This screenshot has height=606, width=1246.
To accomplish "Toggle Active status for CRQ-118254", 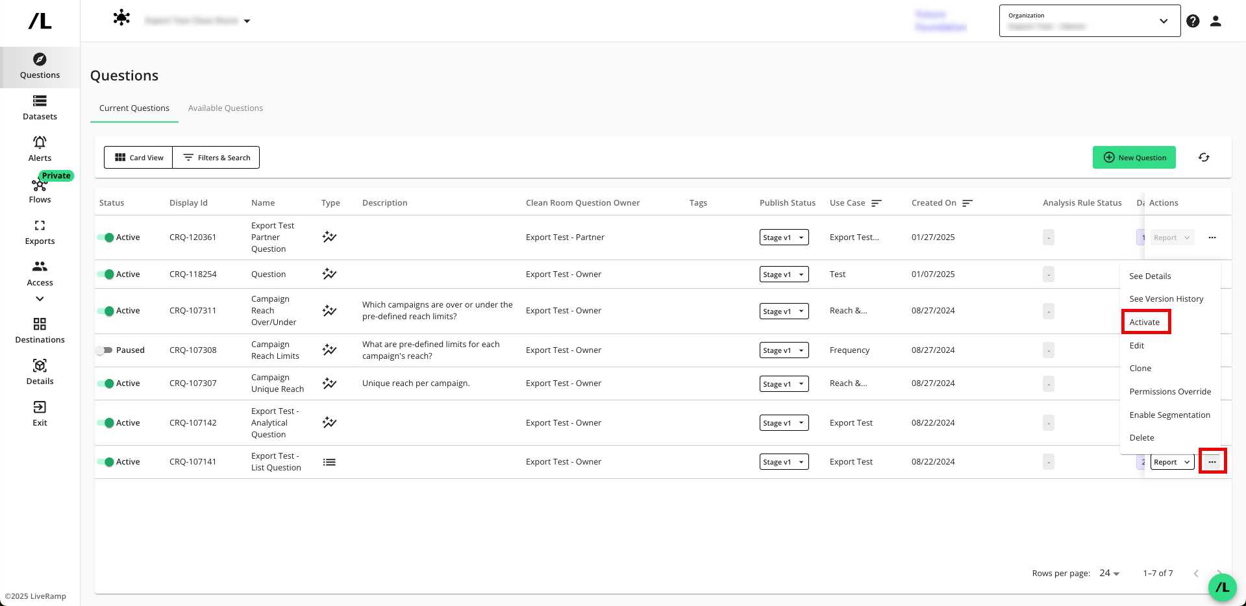I will (106, 274).
